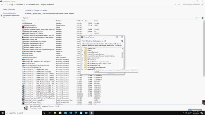Refresh the Programs and Features view

point(179,4)
